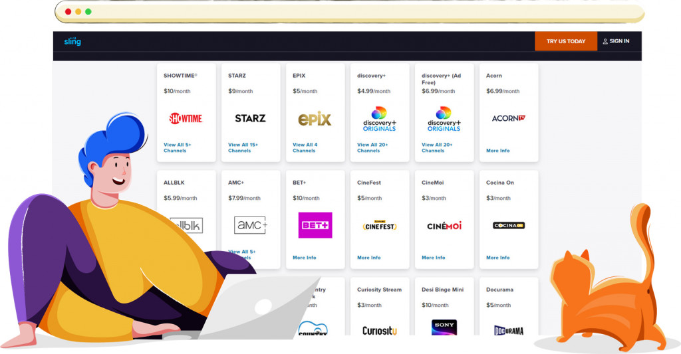Click the yellow window minimize dot
The height and width of the screenshot is (354, 681).
(78, 12)
